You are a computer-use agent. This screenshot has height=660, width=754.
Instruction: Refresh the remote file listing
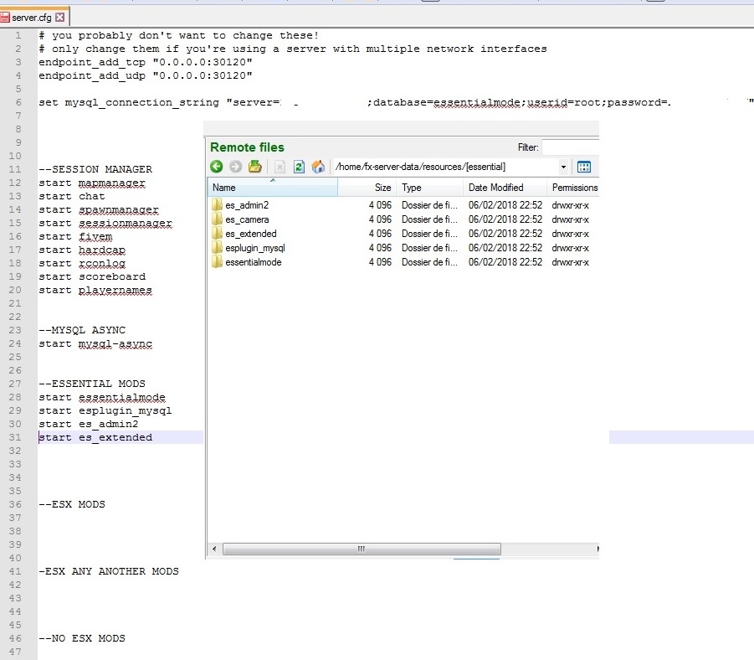[x=299, y=167]
